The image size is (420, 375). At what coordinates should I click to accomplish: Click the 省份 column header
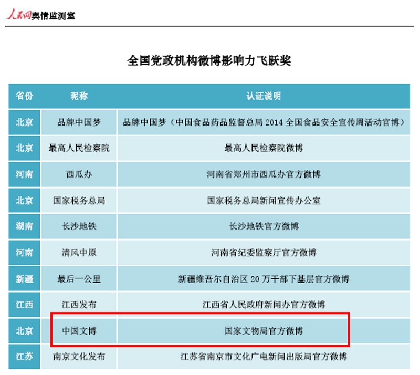pyautogui.click(x=24, y=96)
